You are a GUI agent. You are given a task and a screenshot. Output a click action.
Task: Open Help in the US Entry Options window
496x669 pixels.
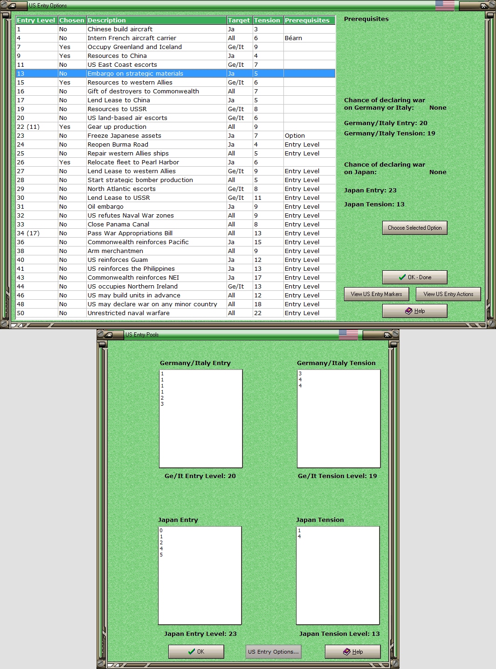(414, 311)
